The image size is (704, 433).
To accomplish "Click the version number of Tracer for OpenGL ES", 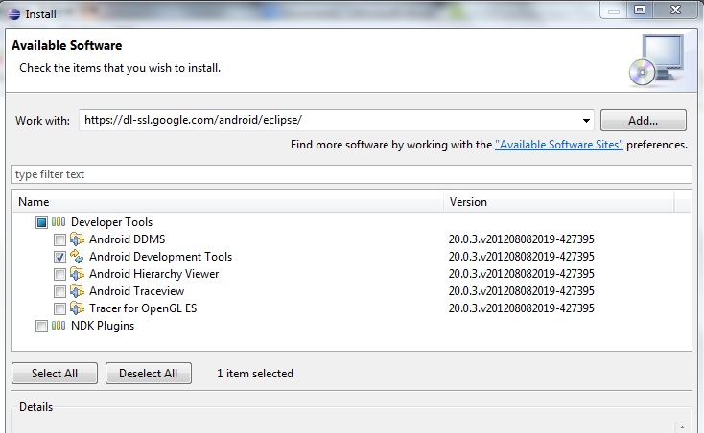I will (x=521, y=308).
